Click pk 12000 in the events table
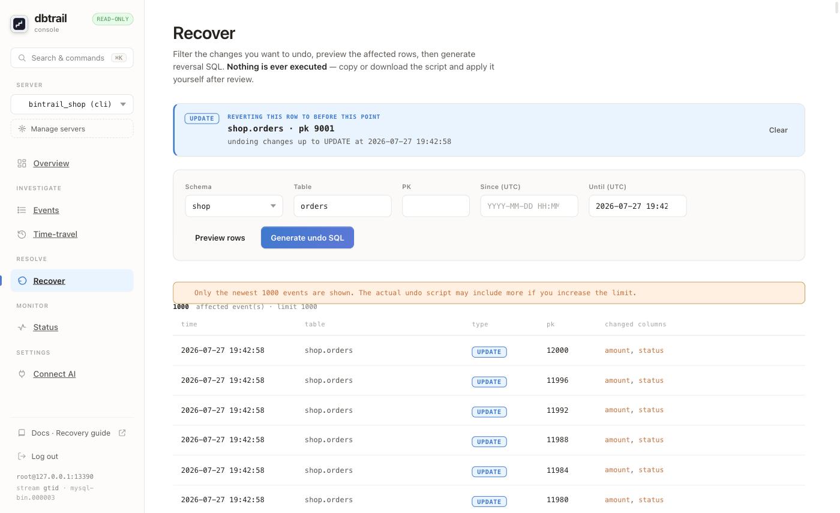The height and width of the screenshot is (513, 840). click(557, 350)
